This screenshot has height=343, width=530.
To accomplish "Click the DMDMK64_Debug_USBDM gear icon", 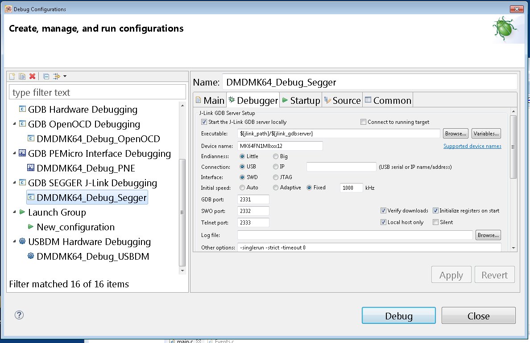I will (x=31, y=256).
